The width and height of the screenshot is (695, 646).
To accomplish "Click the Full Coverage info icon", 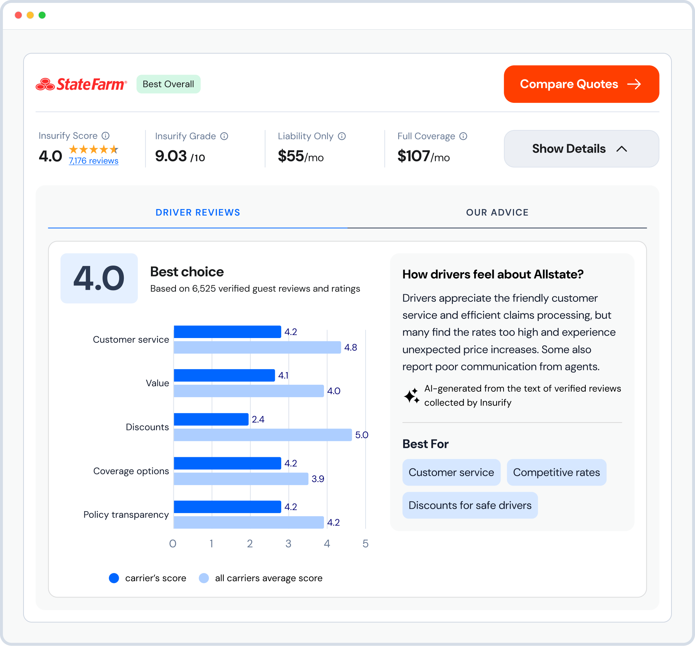I will 463,136.
